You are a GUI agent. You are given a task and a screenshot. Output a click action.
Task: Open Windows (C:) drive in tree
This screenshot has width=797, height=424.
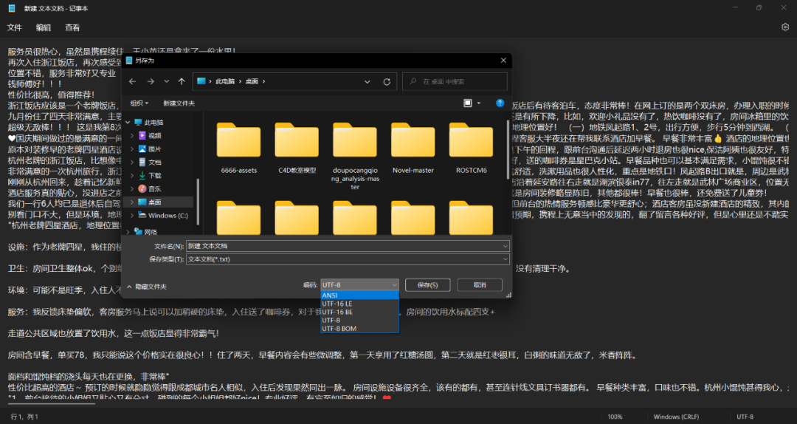pos(168,215)
